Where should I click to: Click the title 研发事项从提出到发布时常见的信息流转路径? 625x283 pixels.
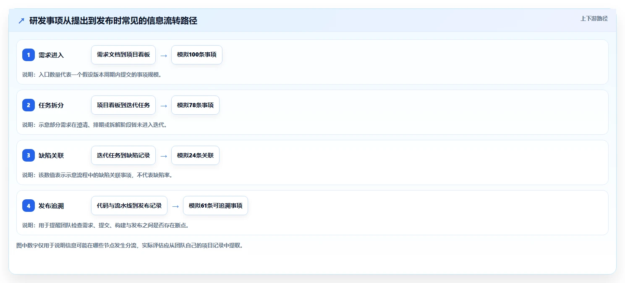113,21
